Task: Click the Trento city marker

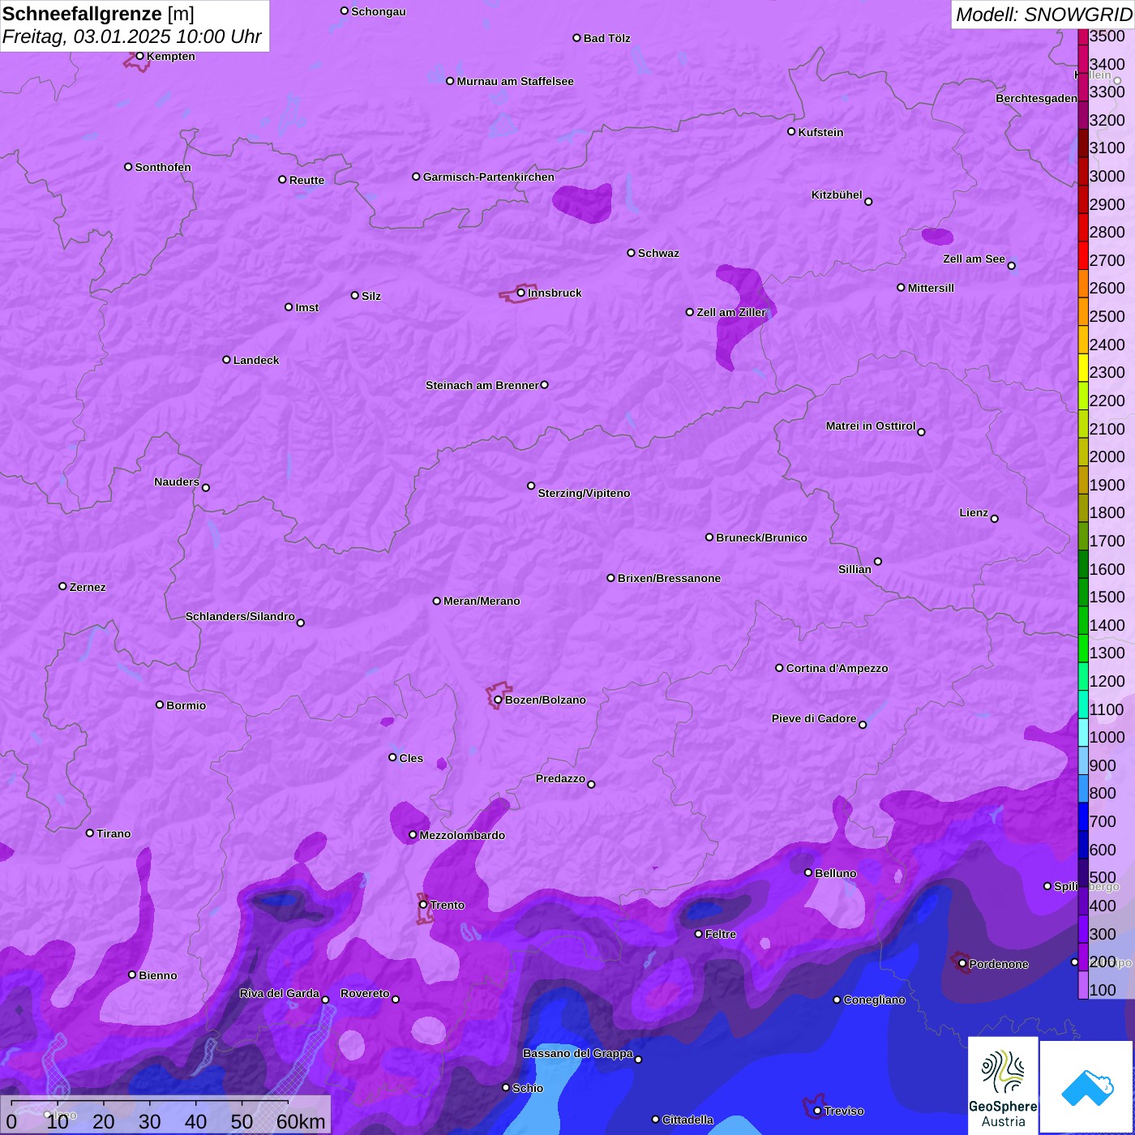Action: (x=423, y=905)
